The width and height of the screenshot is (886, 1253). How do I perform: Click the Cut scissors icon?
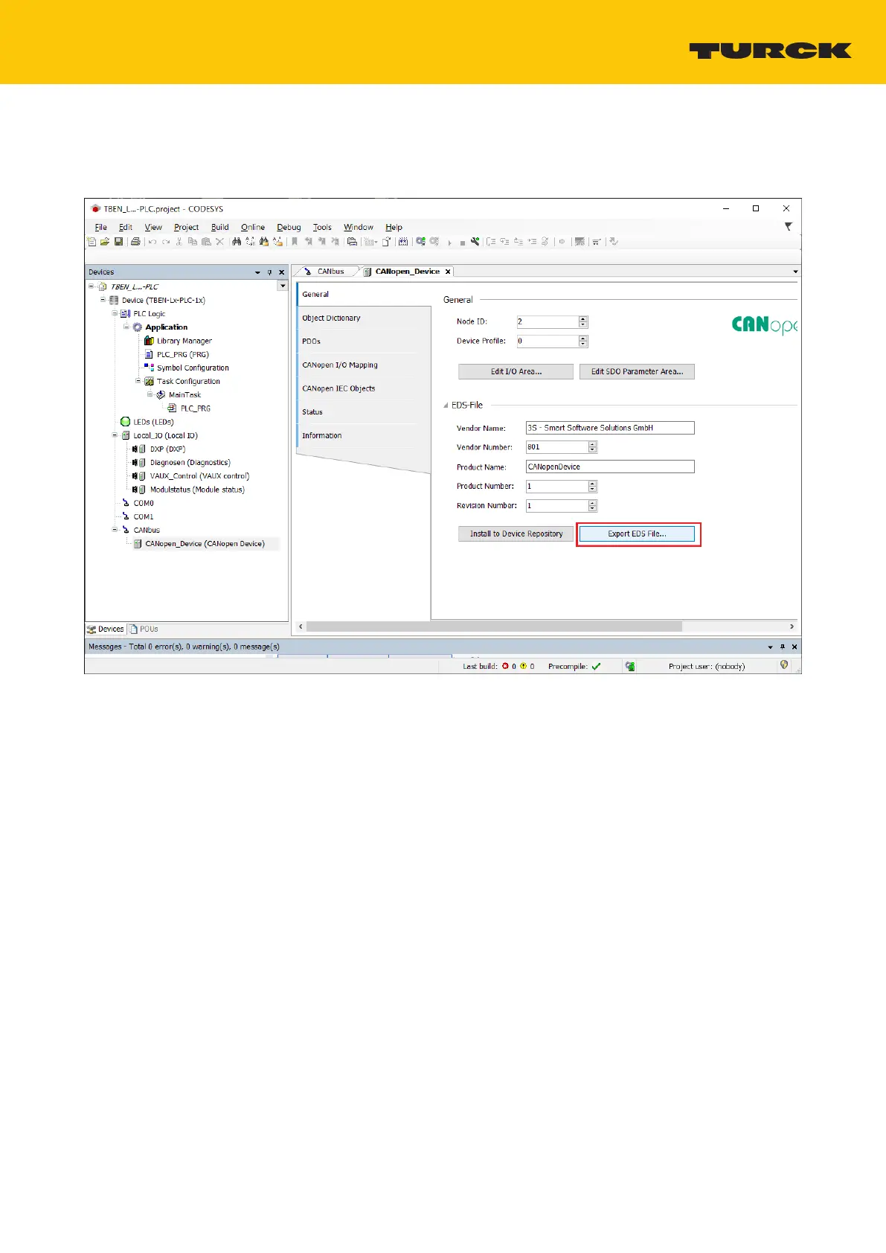pos(179,242)
